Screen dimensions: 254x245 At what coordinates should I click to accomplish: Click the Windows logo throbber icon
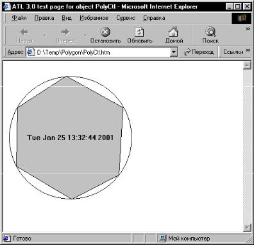click(242, 18)
